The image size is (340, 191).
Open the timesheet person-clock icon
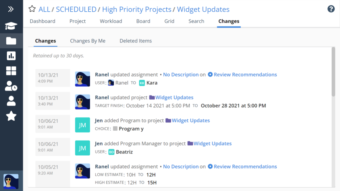point(11,86)
